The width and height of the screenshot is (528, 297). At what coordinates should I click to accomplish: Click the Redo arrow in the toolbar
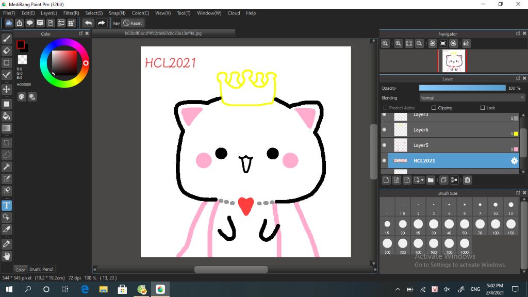click(101, 23)
